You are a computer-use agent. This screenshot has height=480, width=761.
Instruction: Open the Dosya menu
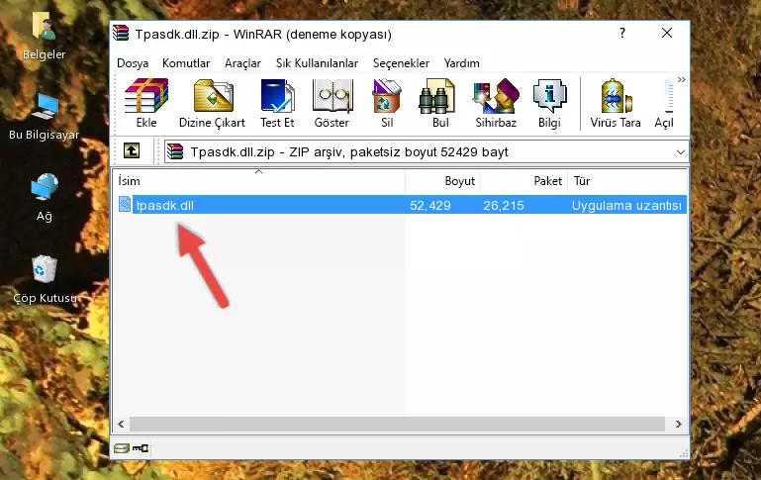(133, 63)
